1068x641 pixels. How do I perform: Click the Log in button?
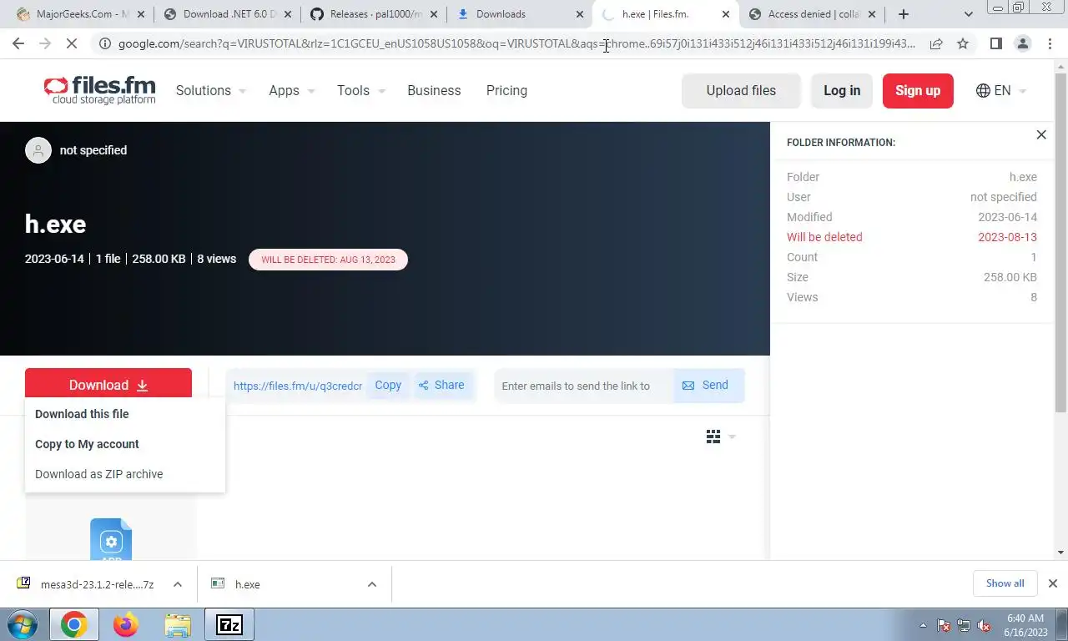point(842,90)
